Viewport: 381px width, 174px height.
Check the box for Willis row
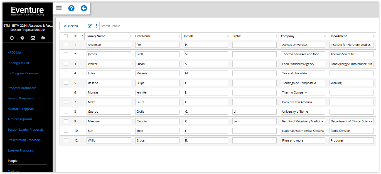click(x=66, y=140)
